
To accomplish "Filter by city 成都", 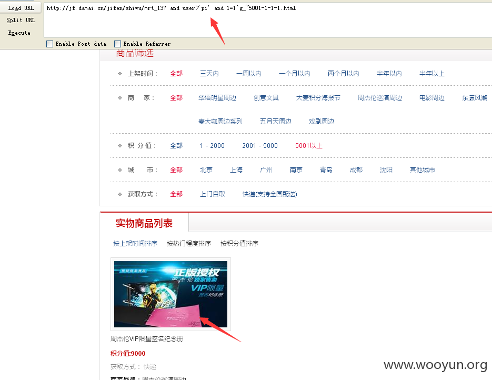I will click(356, 170).
